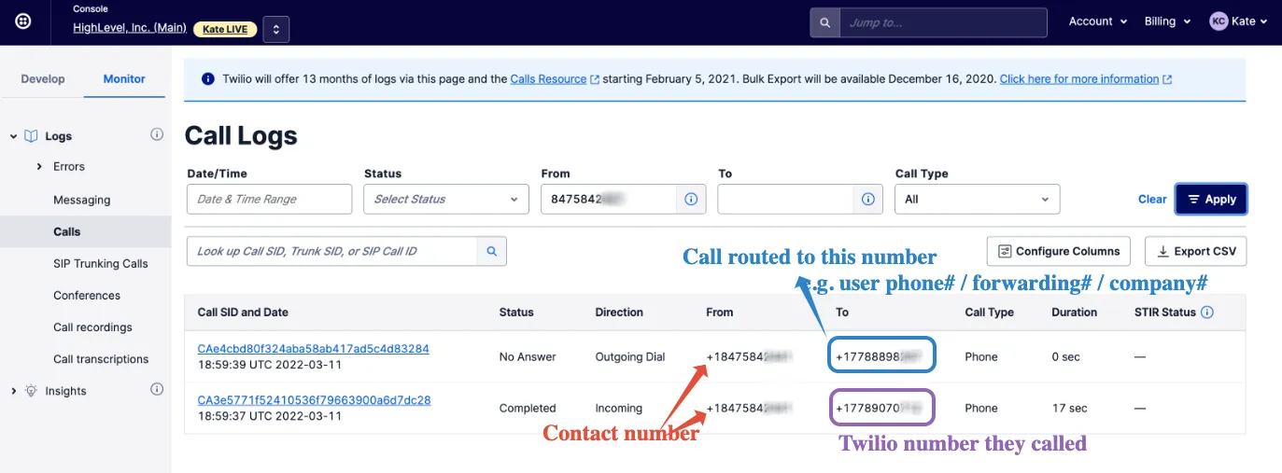Open Click here for more information link
Image resolution: width=1282 pixels, height=473 pixels.
(x=1086, y=79)
